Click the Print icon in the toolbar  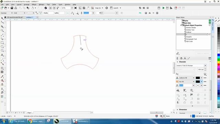[16, 8]
